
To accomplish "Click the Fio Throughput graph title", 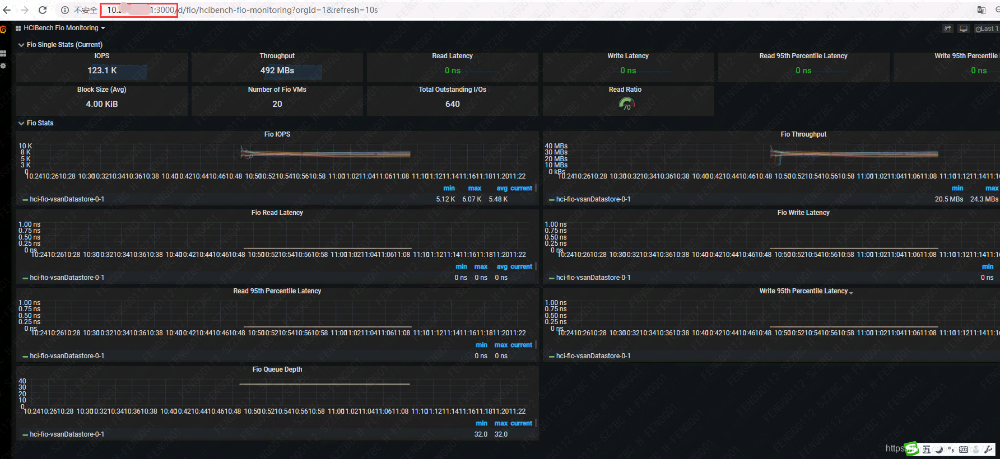I will click(x=803, y=134).
